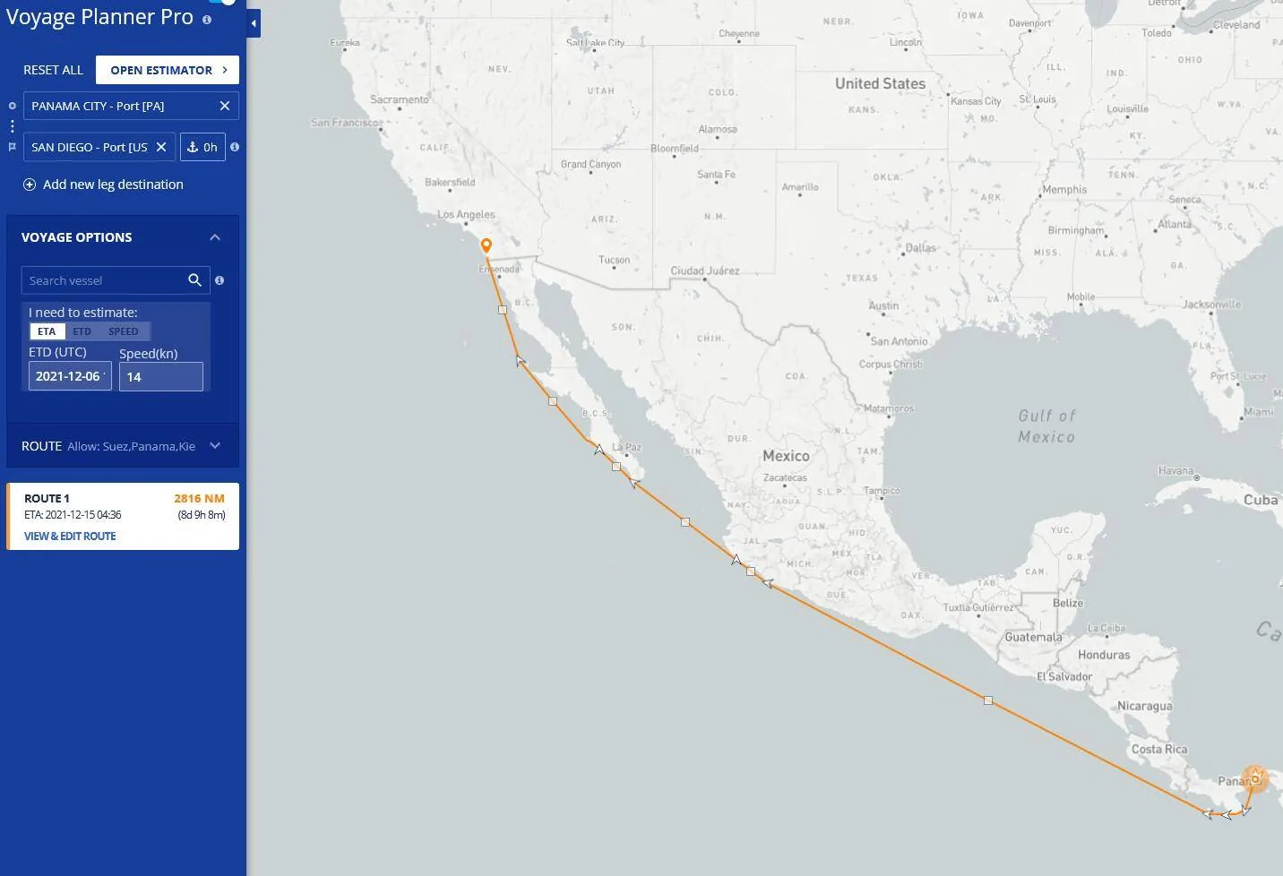Click the ETA: 2021-12-15 04:36 text
This screenshot has height=876, width=1283.
(73, 515)
